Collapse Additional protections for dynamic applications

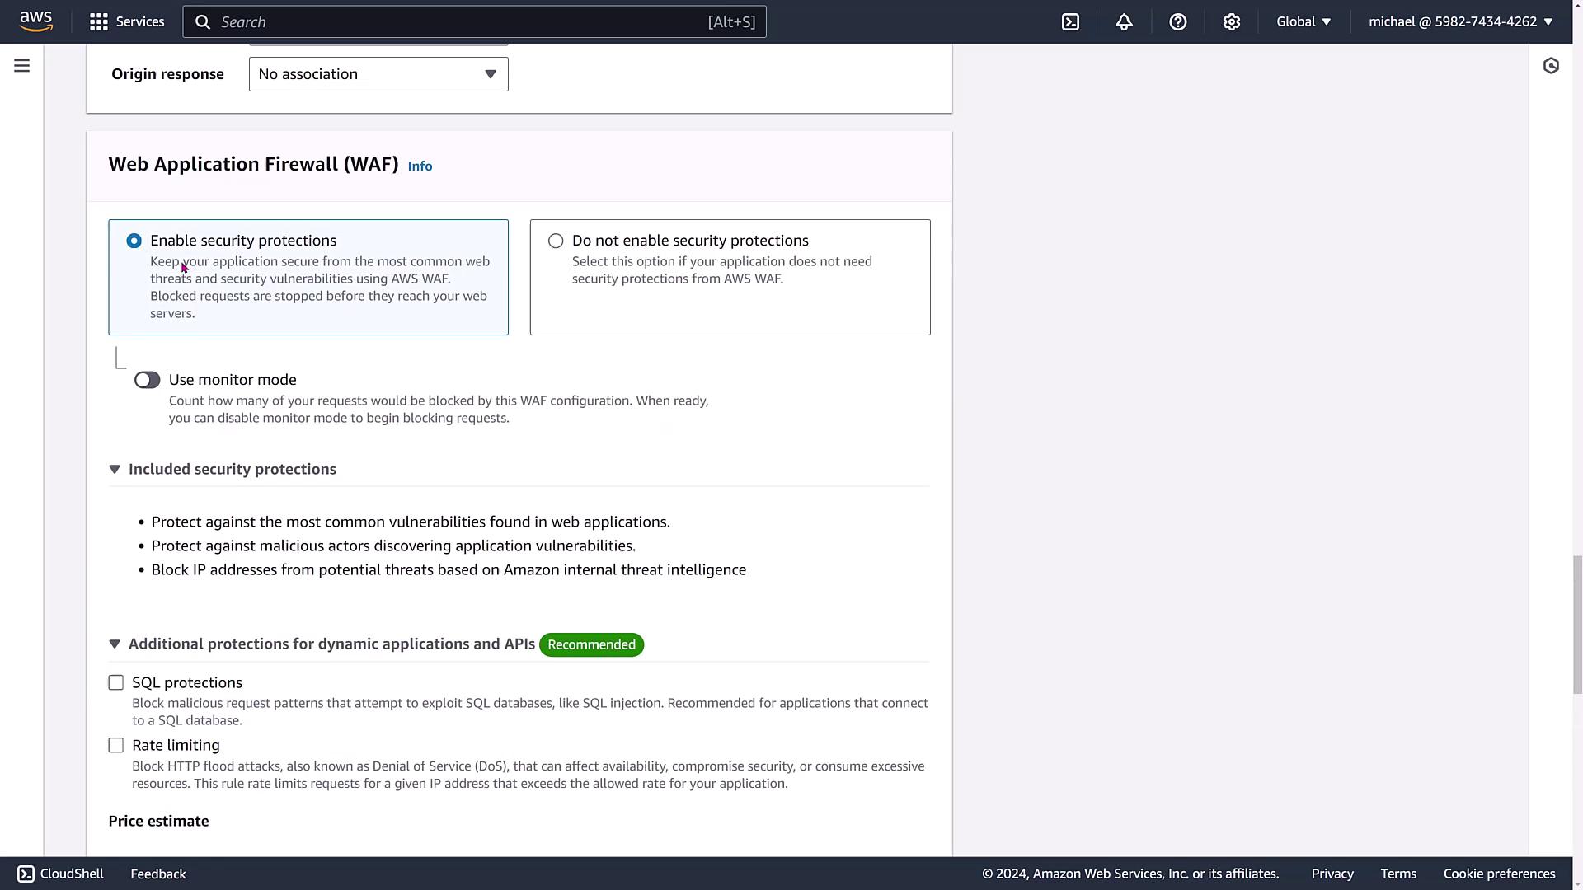[x=115, y=644]
